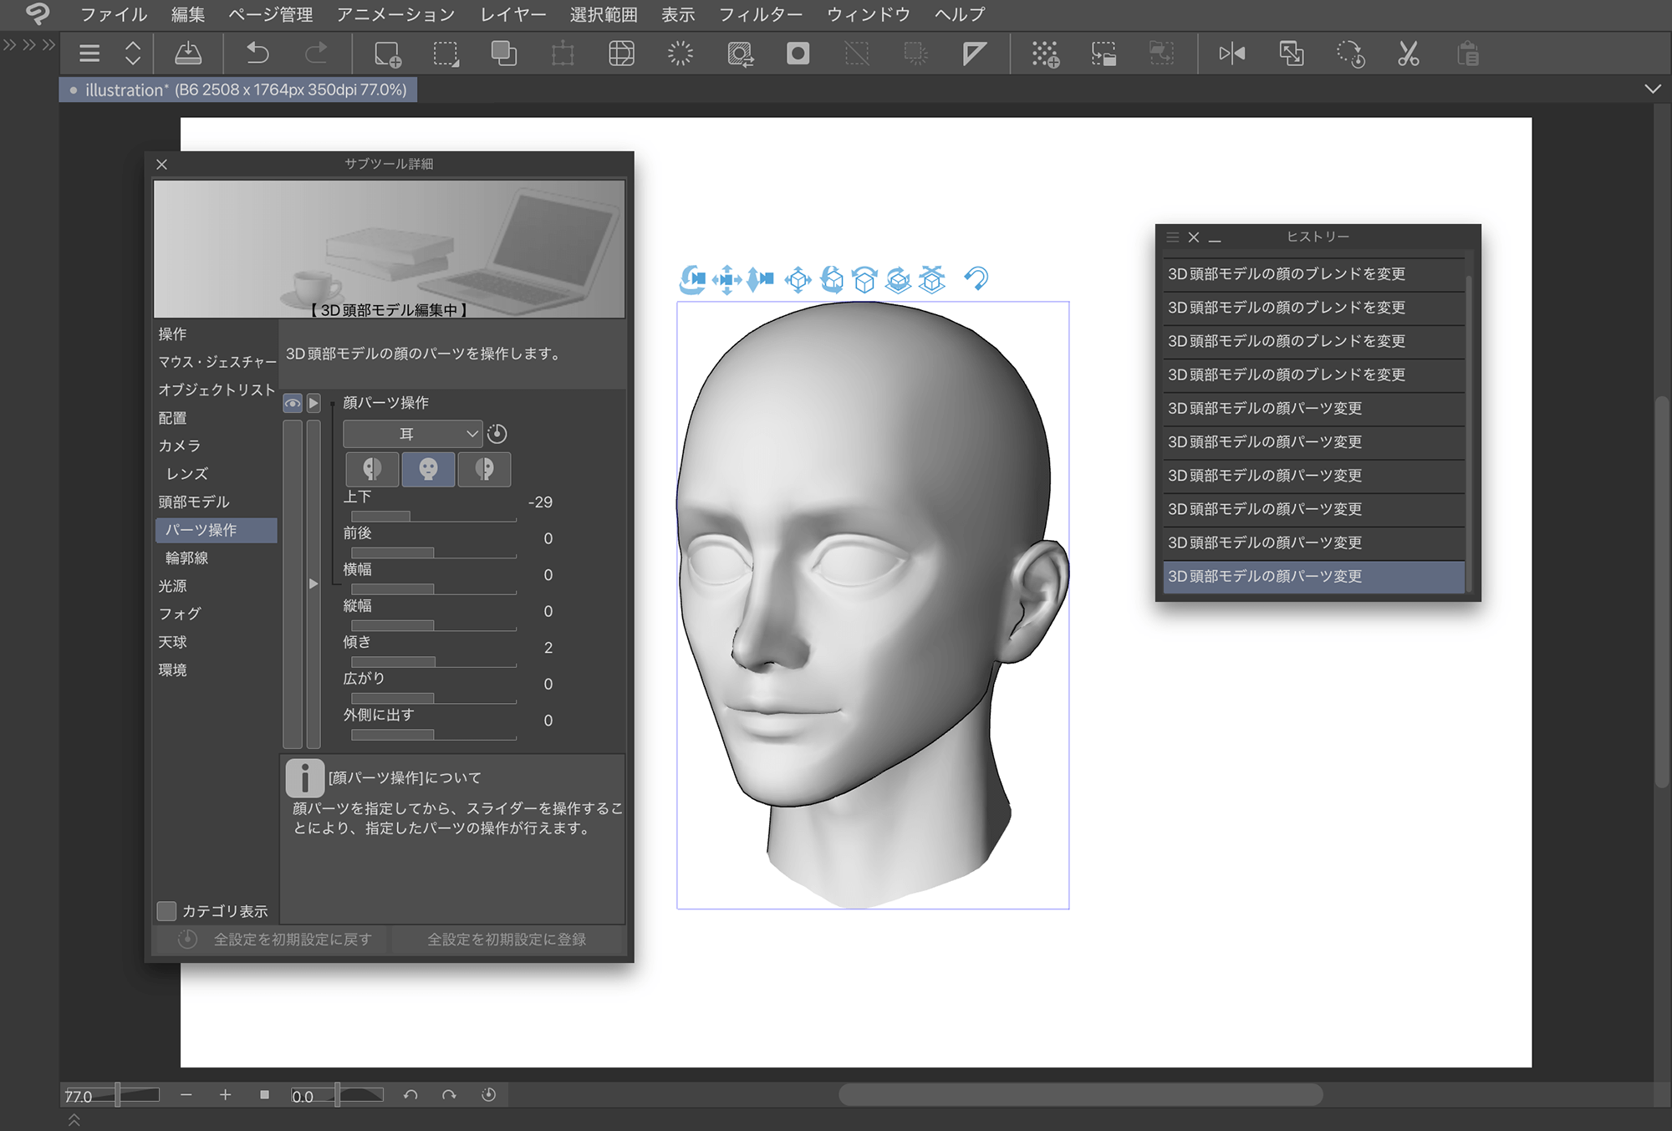The width and height of the screenshot is (1672, 1131).
Task: Expand the double chevron at bottom left
Action: (x=74, y=1120)
